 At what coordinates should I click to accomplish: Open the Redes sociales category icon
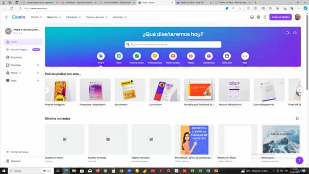pos(173,56)
